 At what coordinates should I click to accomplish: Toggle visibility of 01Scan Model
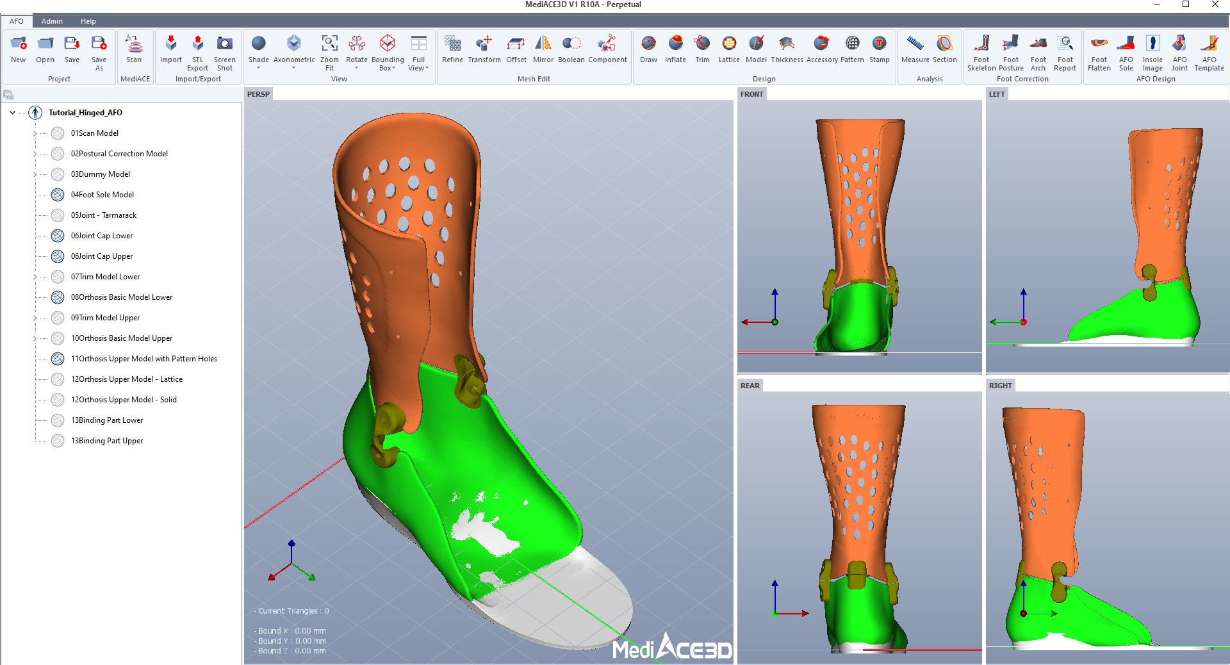pos(58,133)
